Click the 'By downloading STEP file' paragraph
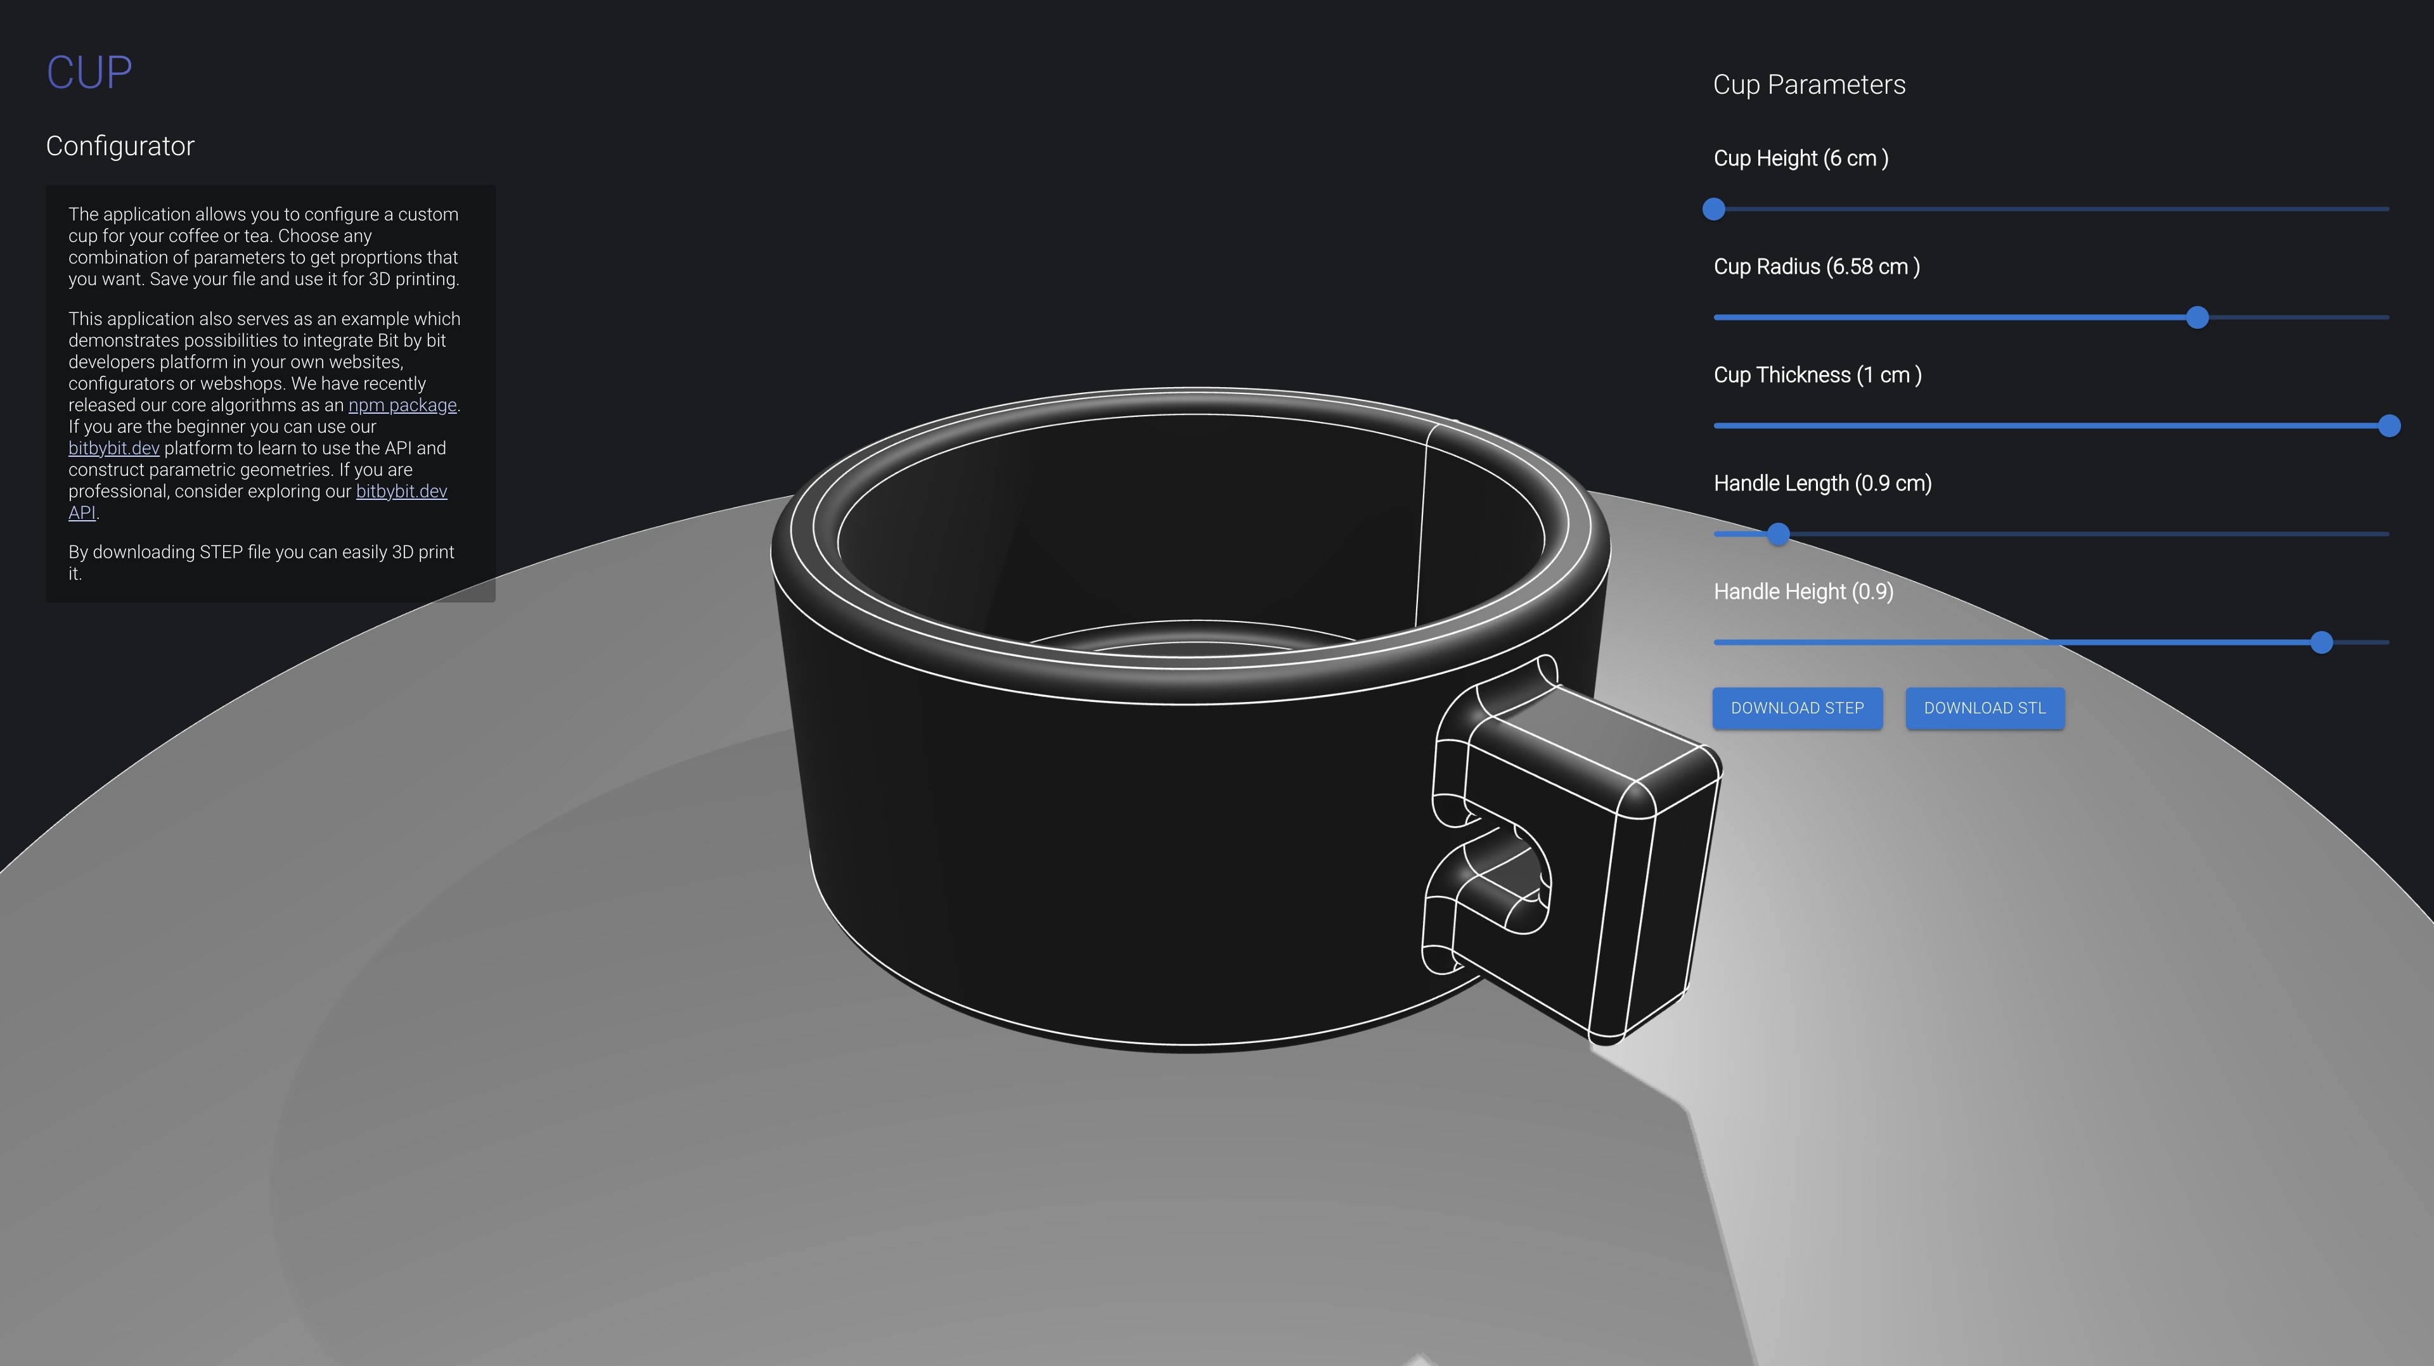This screenshot has width=2434, height=1366. (x=262, y=563)
